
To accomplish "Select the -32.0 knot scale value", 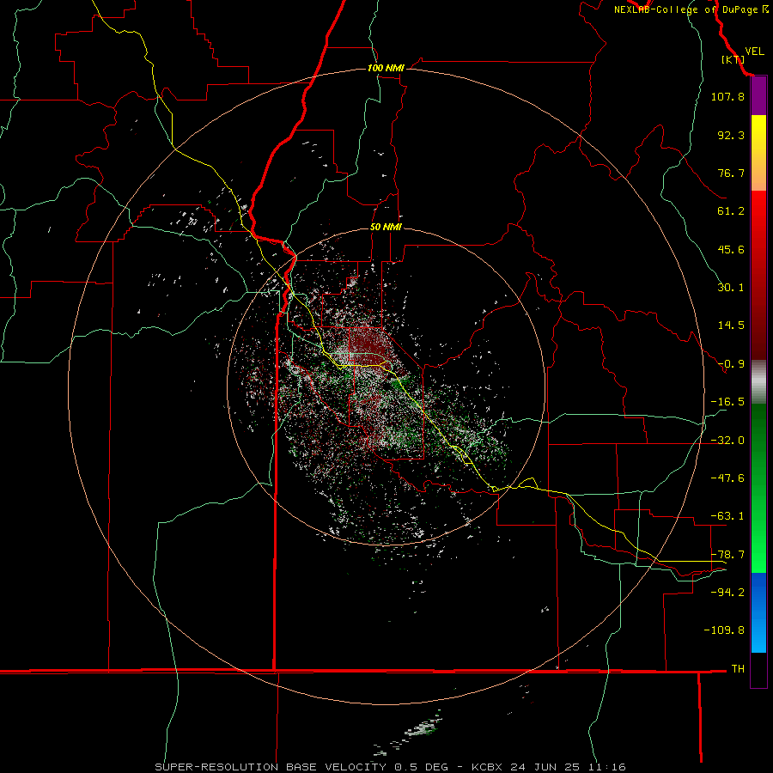I will point(727,441).
